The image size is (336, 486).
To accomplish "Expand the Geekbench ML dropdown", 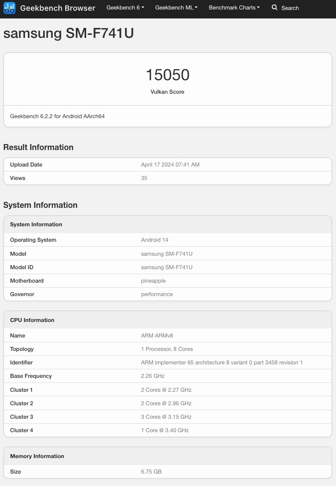I will [x=176, y=8].
